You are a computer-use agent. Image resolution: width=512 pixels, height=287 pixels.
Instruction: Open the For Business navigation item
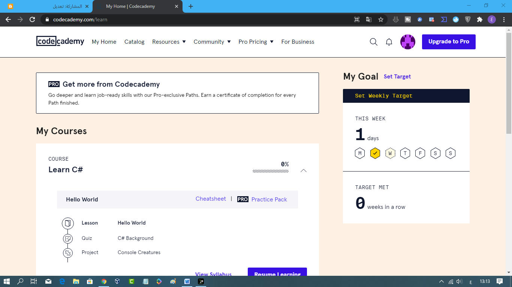point(298,42)
